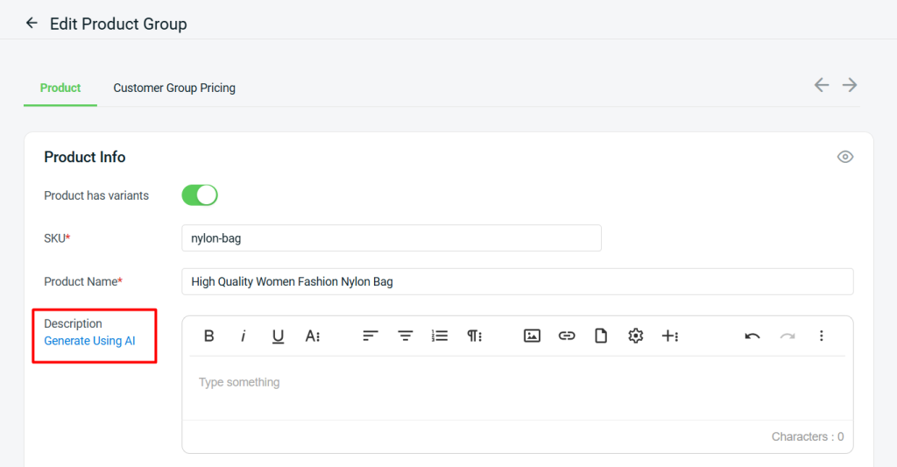
Task: Apply Italic formatting in description editor
Action: click(x=244, y=336)
